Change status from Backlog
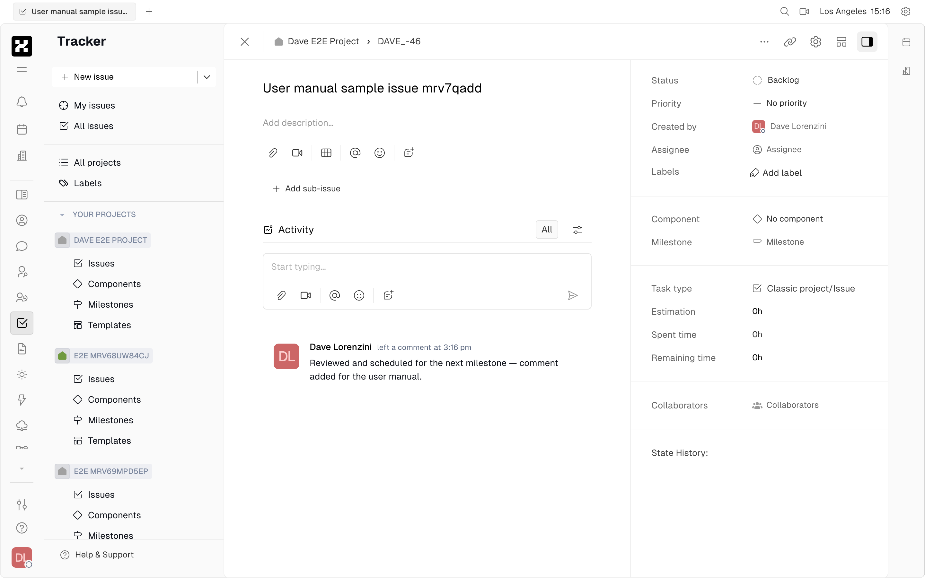The width and height of the screenshot is (925, 578). 776,80
